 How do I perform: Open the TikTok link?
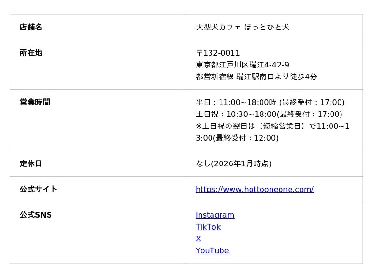pyautogui.click(x=208, y=227)
